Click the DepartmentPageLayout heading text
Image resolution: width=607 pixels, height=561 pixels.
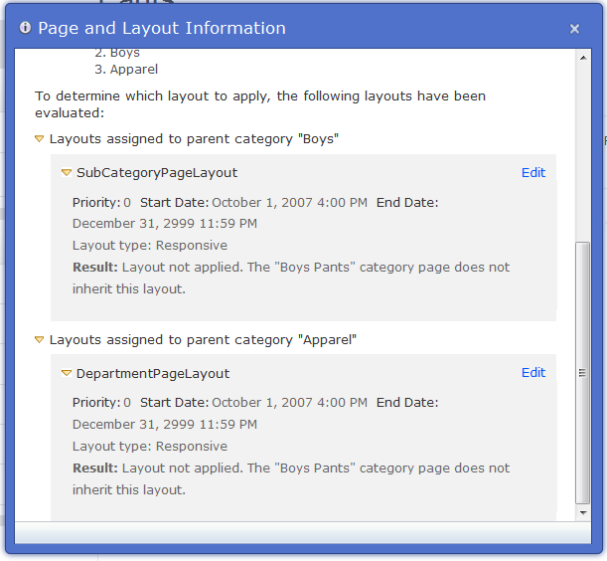pyautogui.click(x=153, y=374)
